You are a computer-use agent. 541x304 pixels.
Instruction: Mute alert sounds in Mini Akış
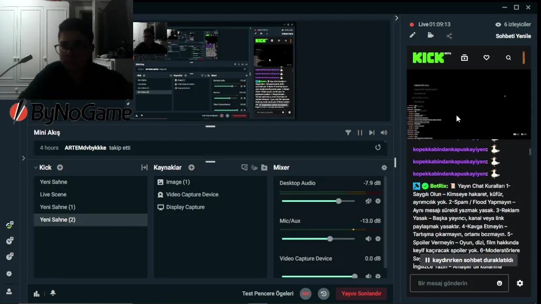coord(383,133)
